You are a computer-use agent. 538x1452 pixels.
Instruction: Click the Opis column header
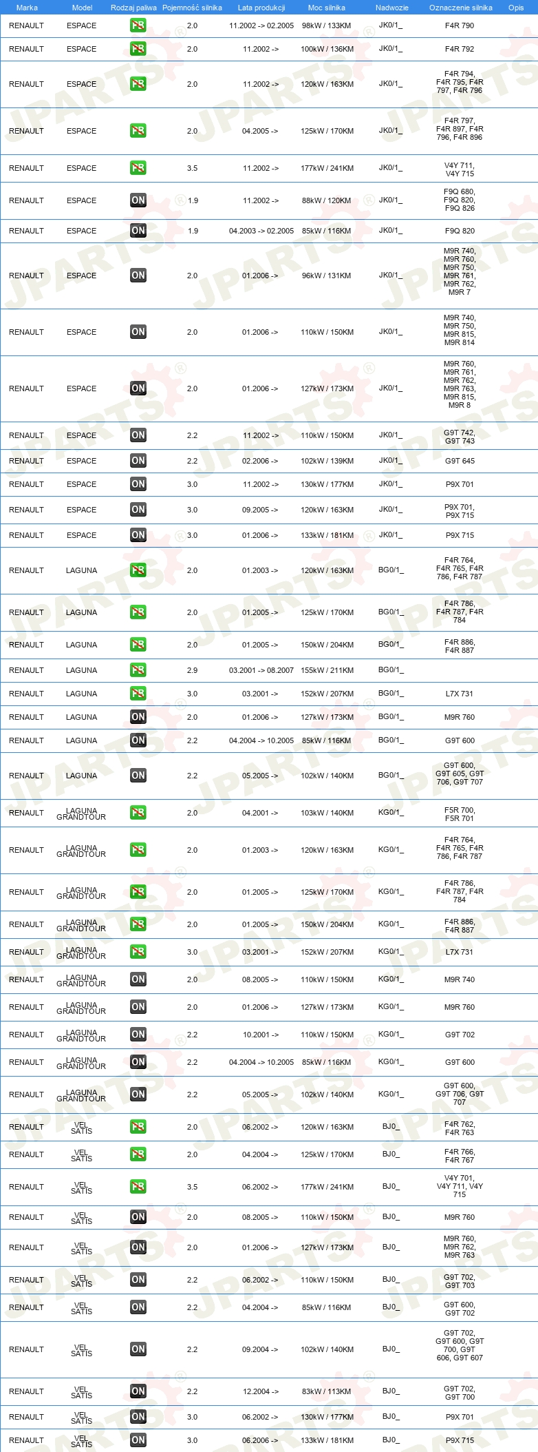[516, 8]
